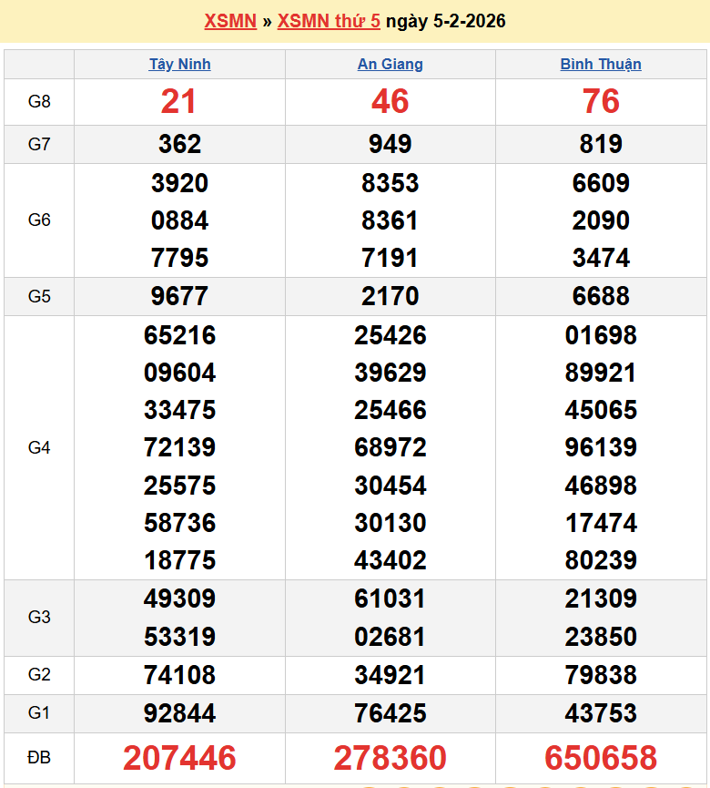Open the Tây Ninh province link

point(179,64)
